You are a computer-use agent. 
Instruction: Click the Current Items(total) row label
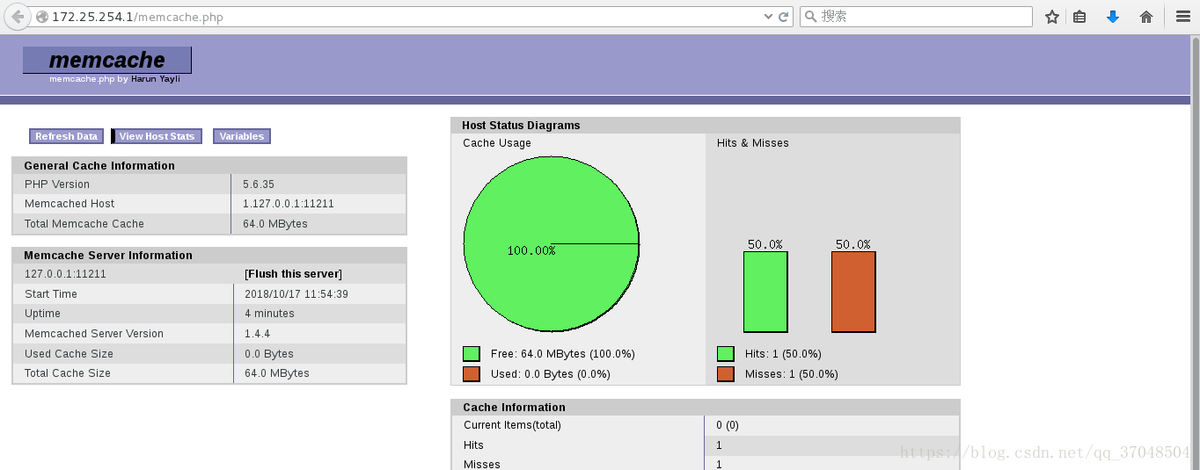(512, 425)
